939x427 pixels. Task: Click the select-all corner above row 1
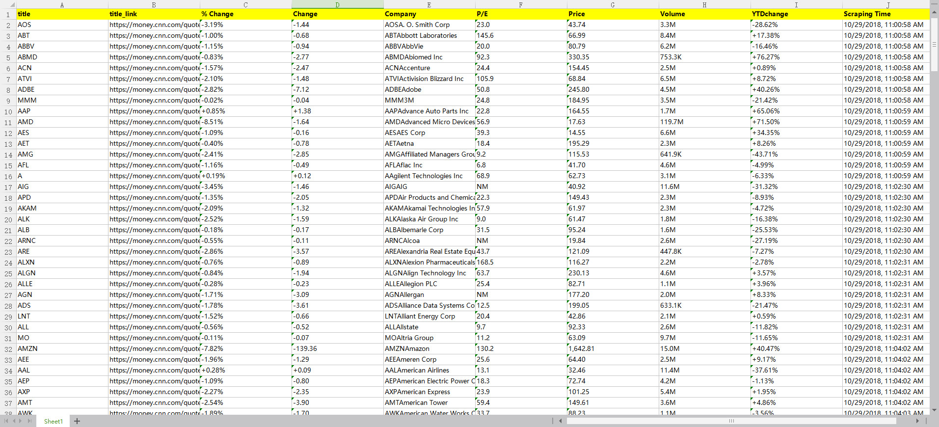pyautogui.click(x=8, y=4)
